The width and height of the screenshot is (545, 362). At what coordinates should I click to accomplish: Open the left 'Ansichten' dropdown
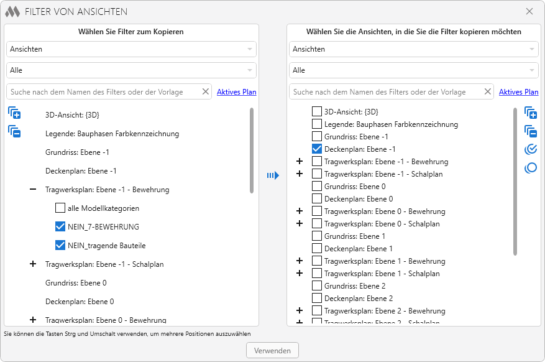pos(131,49)
